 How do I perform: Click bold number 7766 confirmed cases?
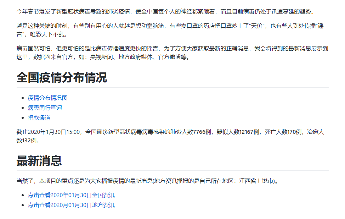click(x=199, y=132)
